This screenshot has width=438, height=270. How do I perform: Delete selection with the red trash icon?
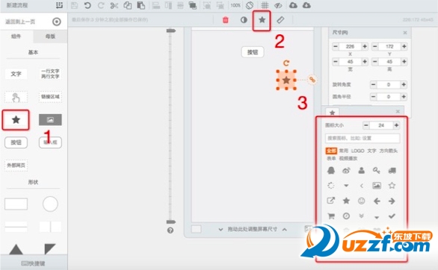click(x=226, y=20)
